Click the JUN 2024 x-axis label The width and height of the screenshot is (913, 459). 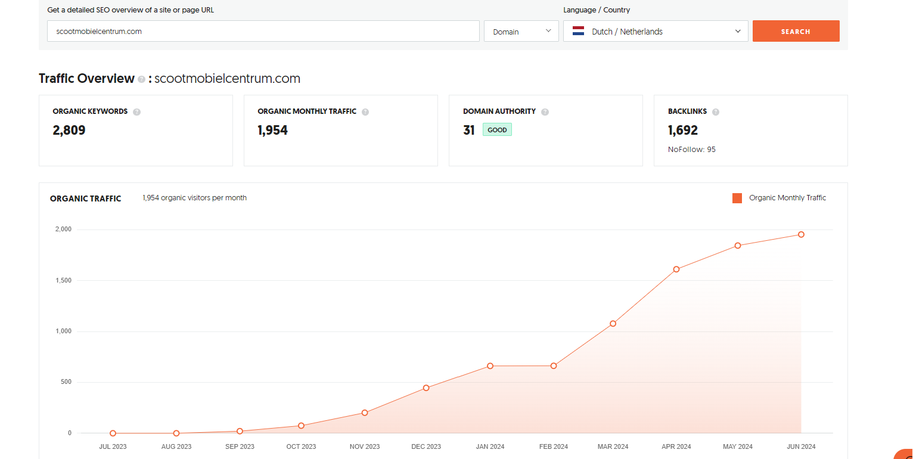point(802,446)
